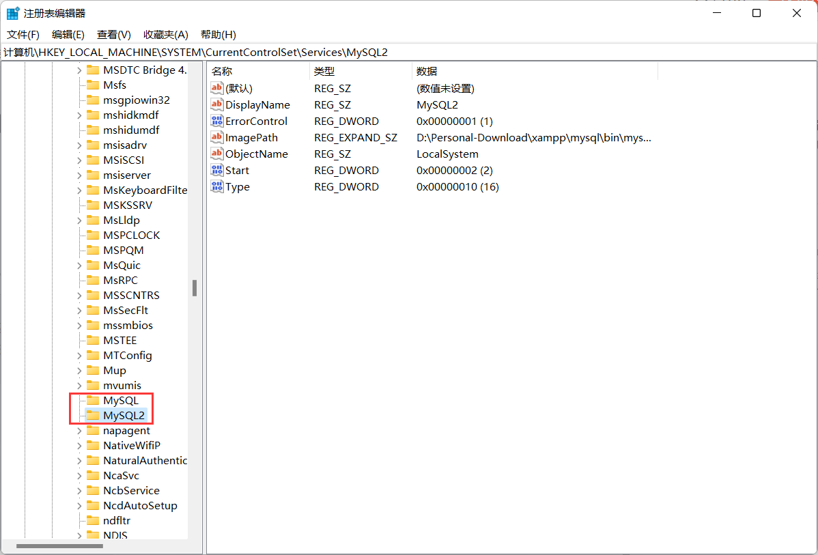
Task: Click the MSTEE folder icon
Action: (93, 341)
